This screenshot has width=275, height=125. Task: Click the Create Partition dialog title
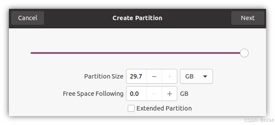(x=137, y=18)
